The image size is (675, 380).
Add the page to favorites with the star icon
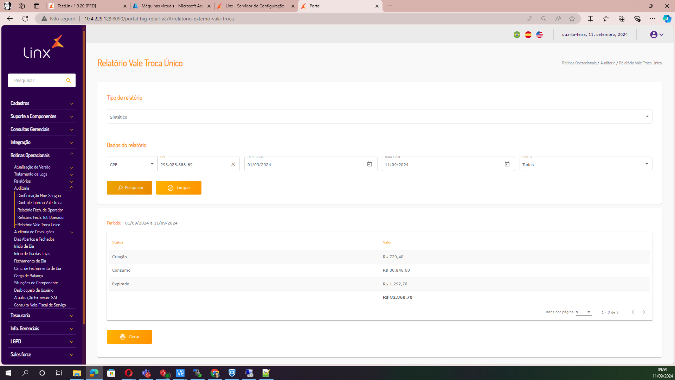point(572,19)
